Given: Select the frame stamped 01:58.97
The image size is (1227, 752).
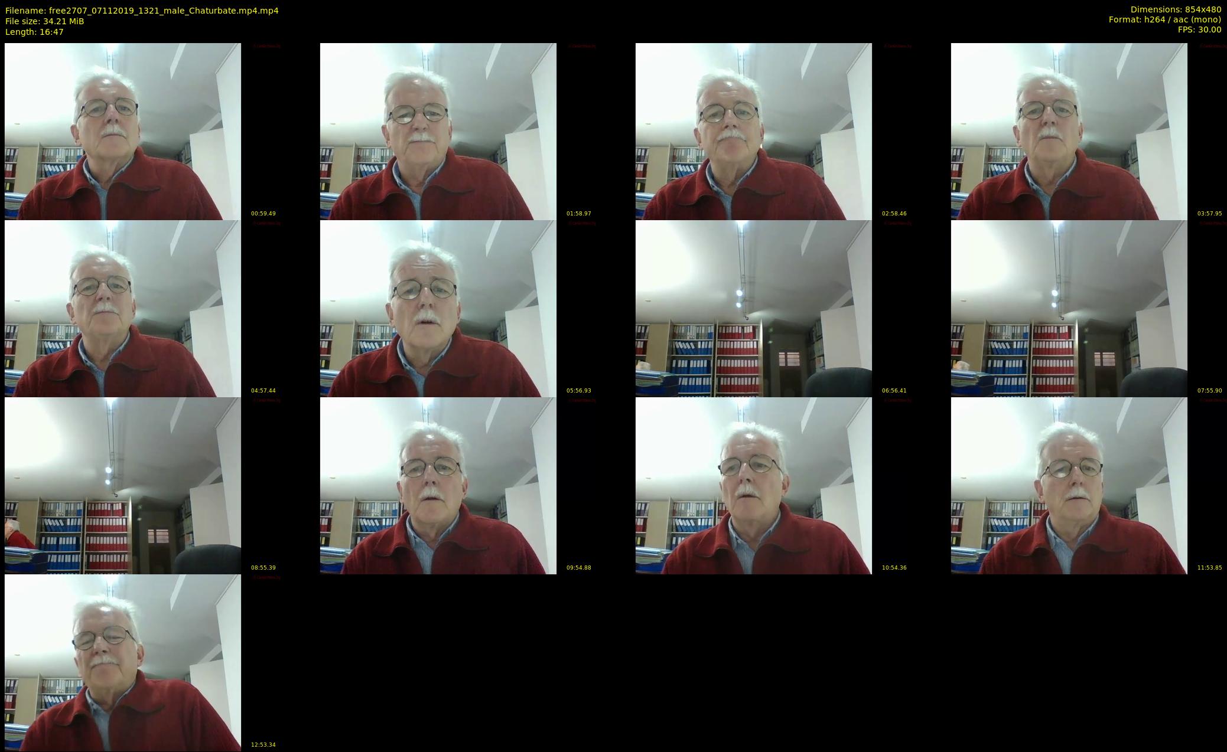Looking at the screenshot, I should 438,131.
